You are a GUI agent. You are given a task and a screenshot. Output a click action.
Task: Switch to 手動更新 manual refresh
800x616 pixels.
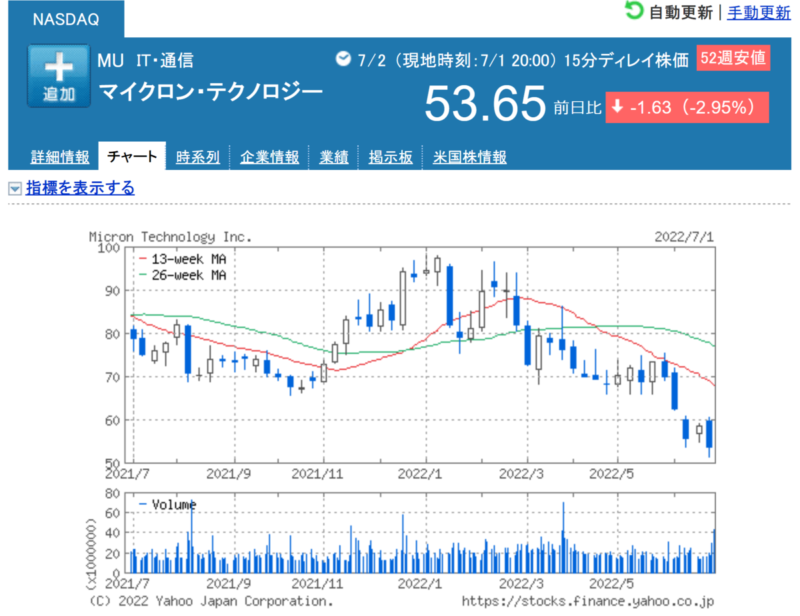tap(759, 13)
